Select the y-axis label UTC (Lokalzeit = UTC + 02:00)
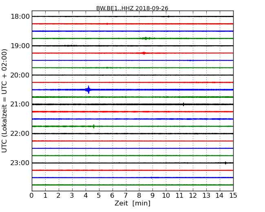 (4, 101)
